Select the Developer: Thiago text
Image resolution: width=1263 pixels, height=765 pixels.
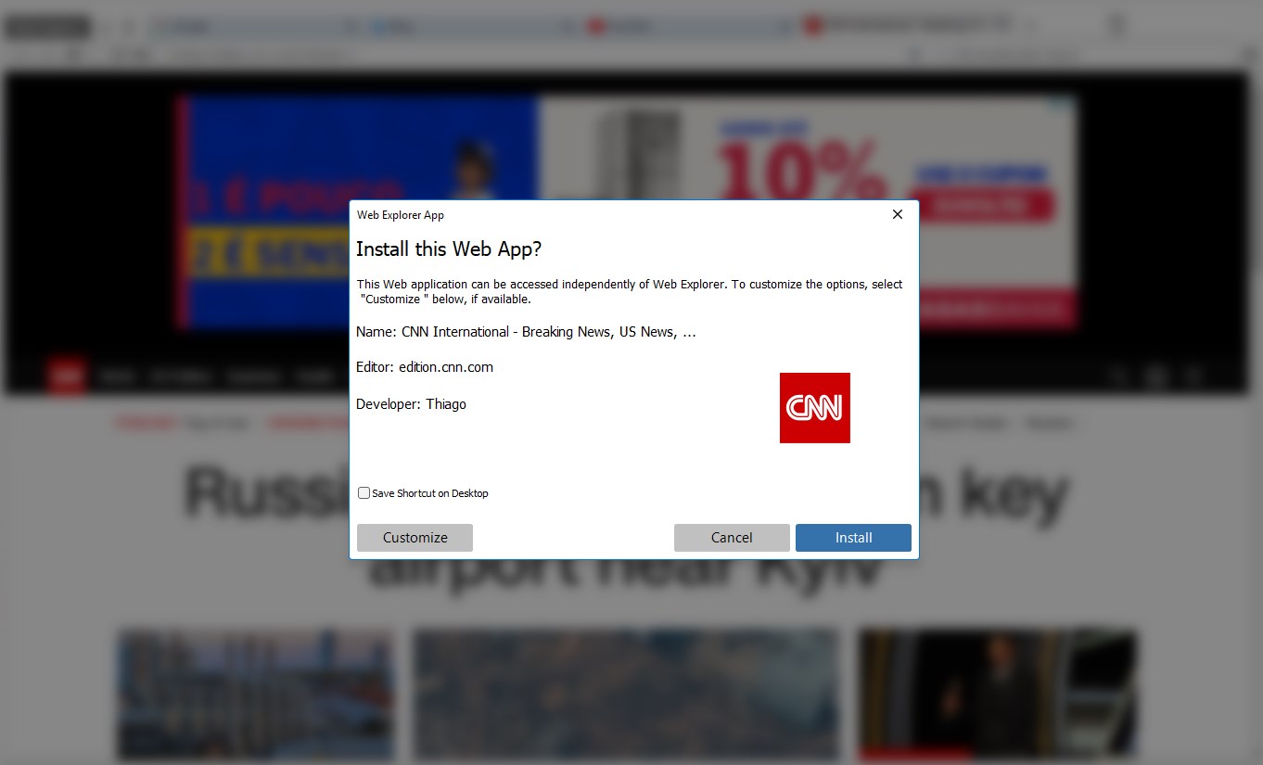(411, 404)
